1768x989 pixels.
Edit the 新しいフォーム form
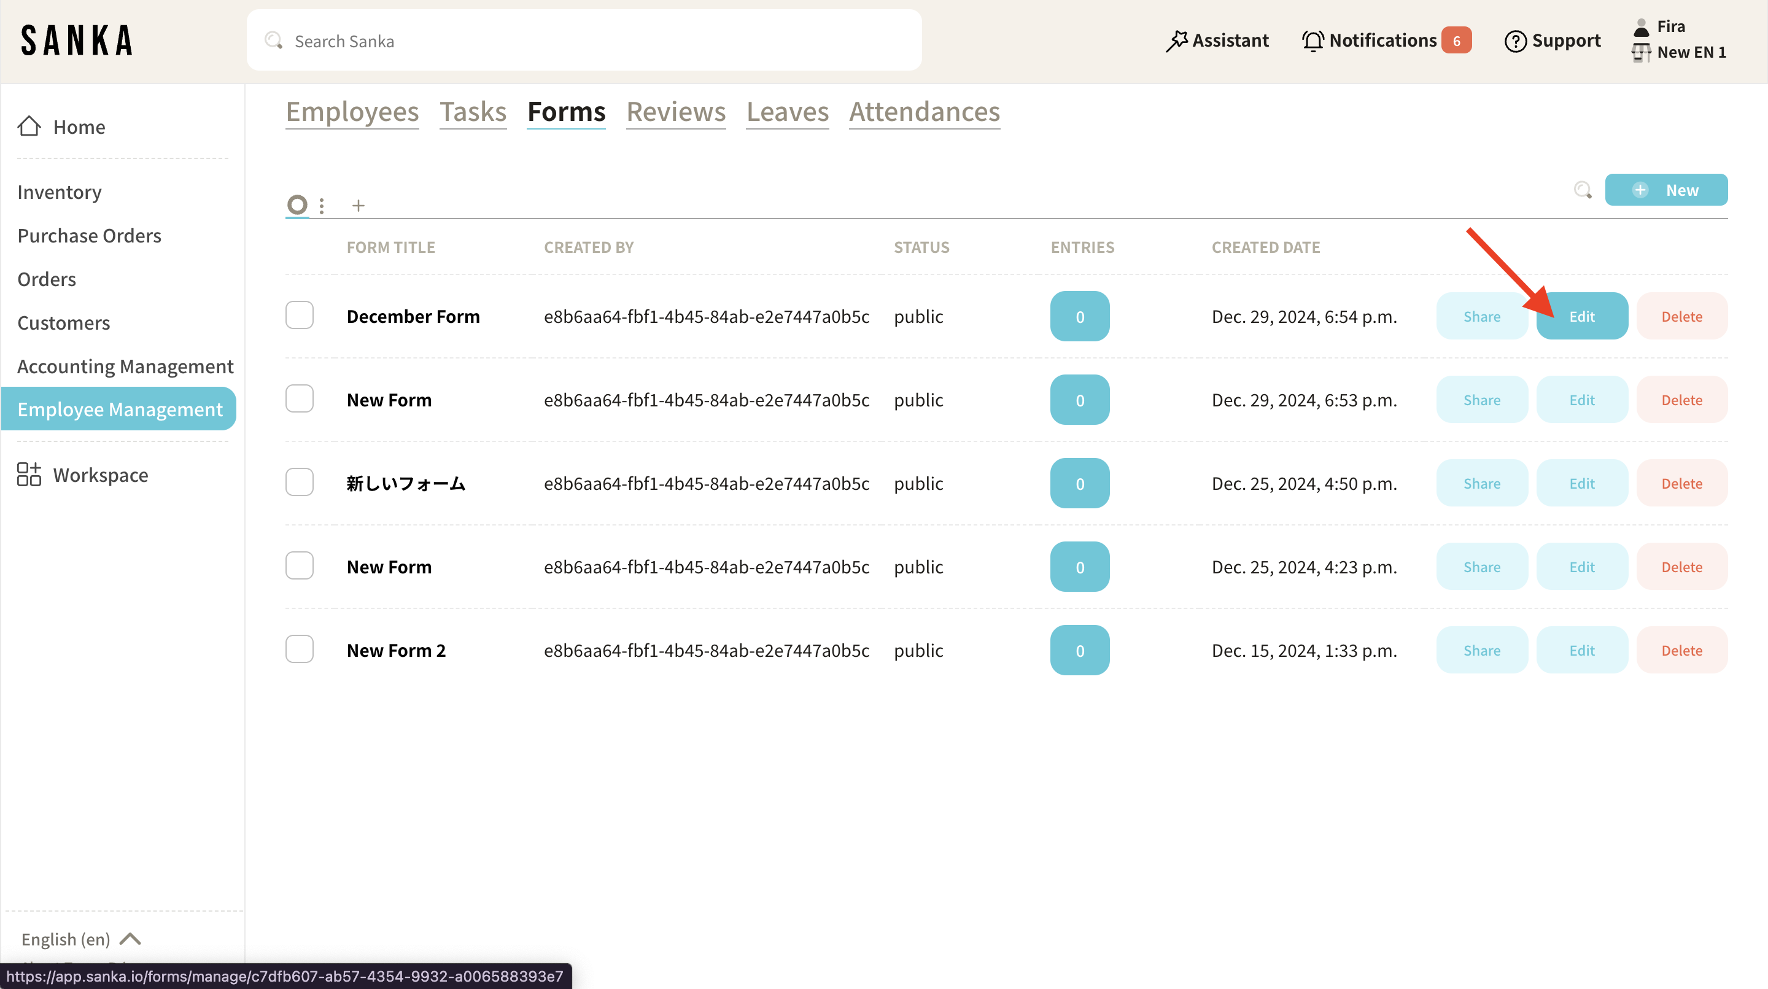1581,483
